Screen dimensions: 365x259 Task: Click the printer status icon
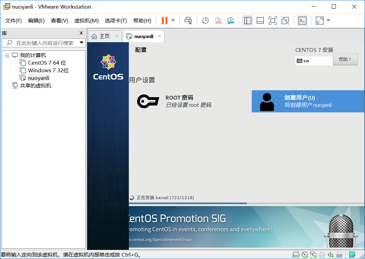pos(322,255)
